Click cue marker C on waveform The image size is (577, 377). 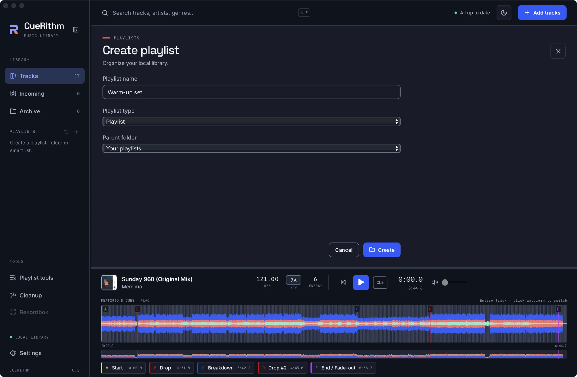[x=357, y=309]
